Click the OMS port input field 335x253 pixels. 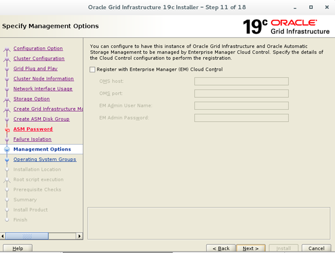click(x=242, y=93)
